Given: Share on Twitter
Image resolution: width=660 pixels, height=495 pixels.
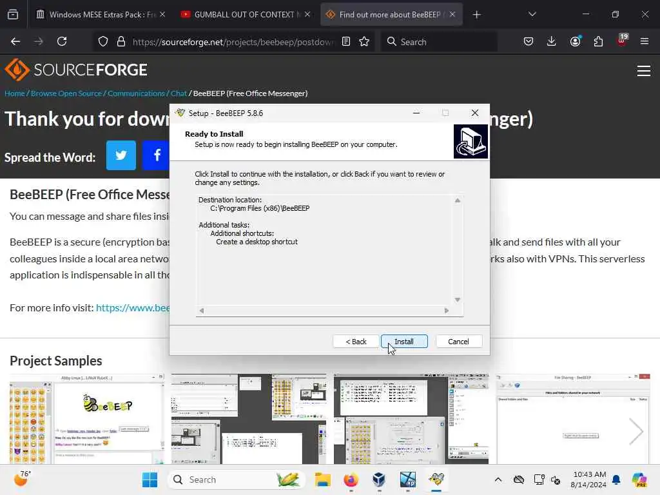Looking at the screenshot, I should point(121,155).
